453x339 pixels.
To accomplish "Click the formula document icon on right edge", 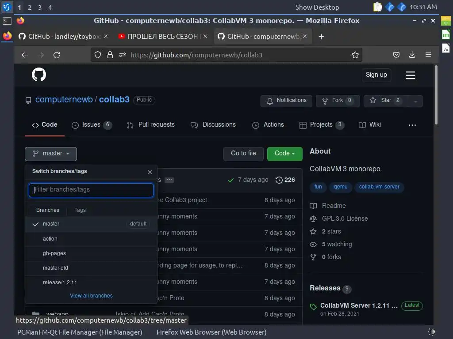I will (x=446, y=48).
